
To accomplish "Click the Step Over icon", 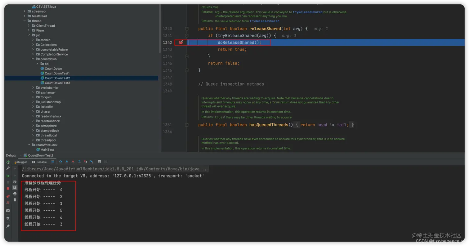I will click(60, 162).
